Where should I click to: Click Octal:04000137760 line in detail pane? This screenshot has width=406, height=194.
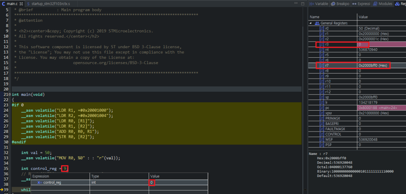point(335,167)
